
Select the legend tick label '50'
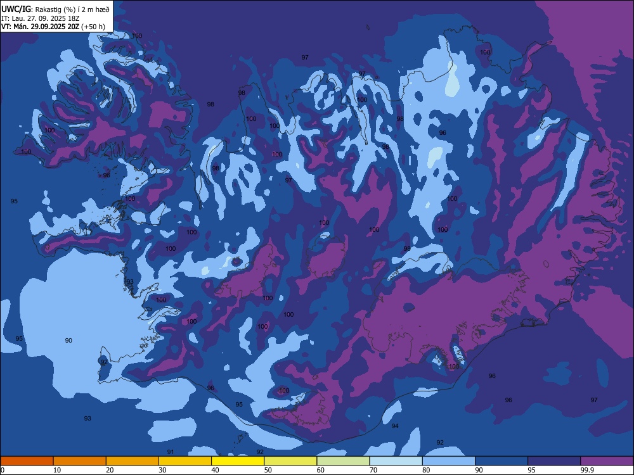click(268, 470)
